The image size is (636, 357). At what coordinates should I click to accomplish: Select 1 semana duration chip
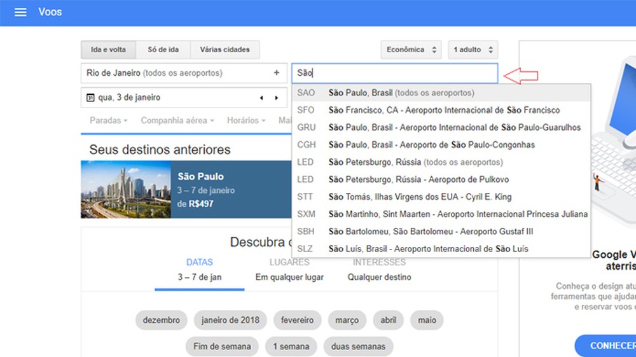coord(291,346)
